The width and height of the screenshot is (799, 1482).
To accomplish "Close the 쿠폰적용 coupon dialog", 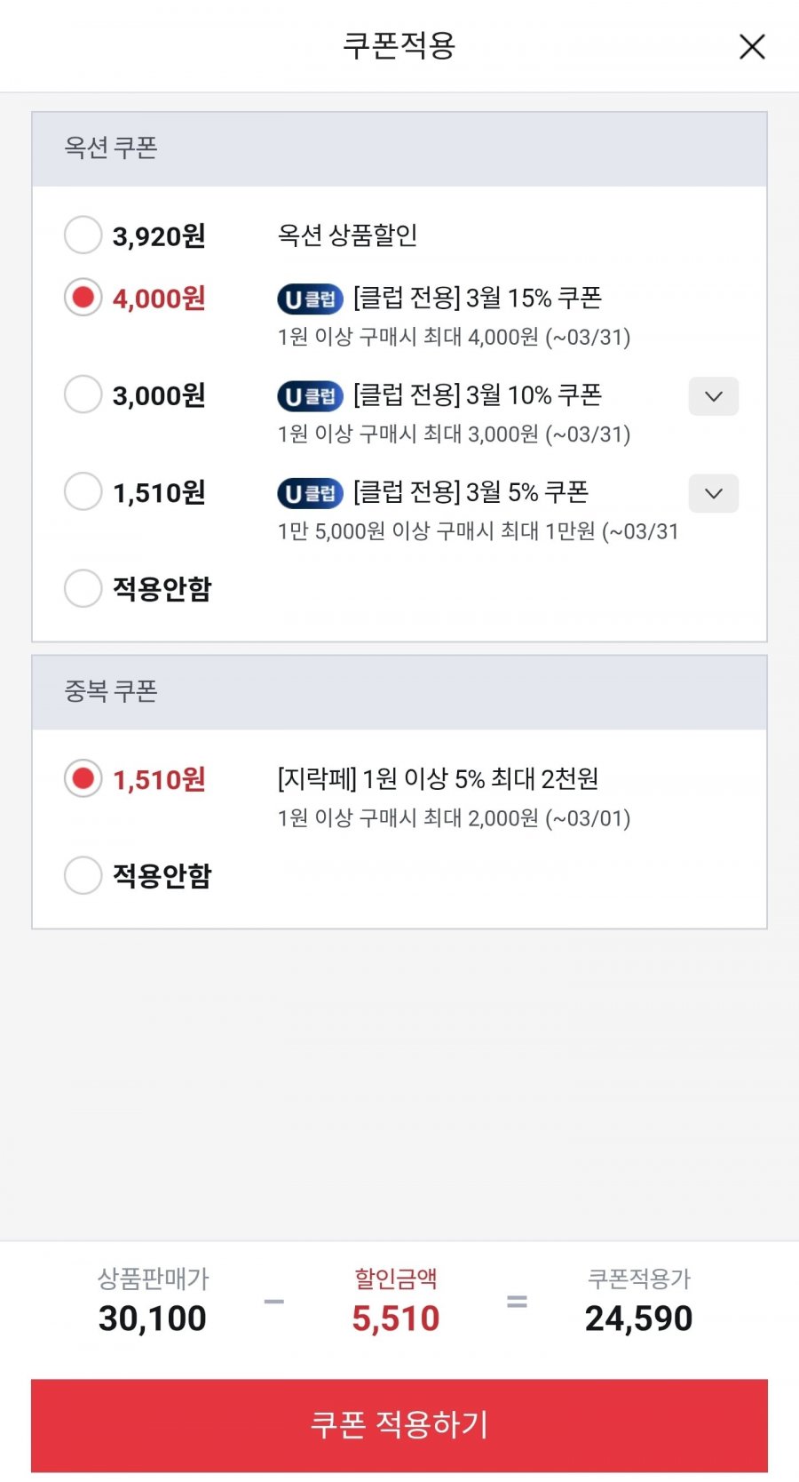I will [x=752, y=46].
